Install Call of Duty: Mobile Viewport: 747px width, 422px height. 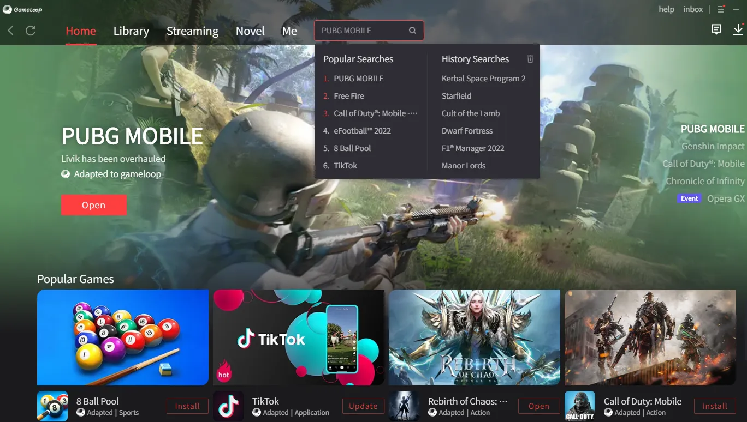point(715,406)
